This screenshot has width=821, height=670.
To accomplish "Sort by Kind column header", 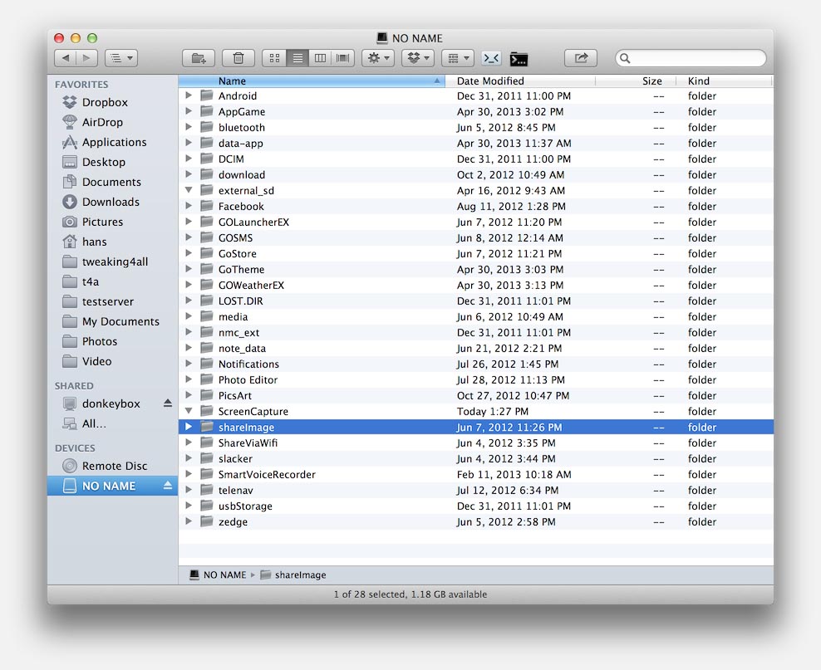I will tap(723, 81).
